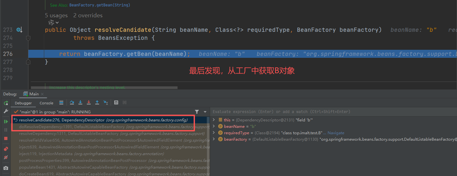The image size is (457, 176).
Task: Open the BeanFactory.getBean(String) link
Action: point(100,5)
